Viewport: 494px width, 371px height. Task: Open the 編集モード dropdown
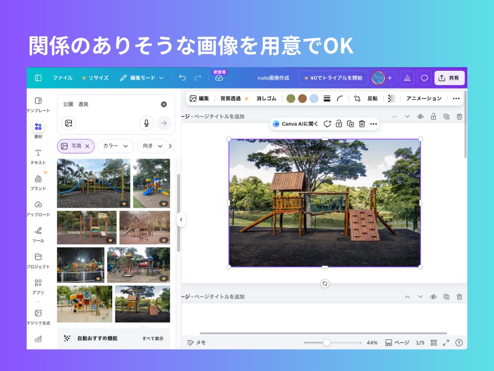(x=142, y=78)
